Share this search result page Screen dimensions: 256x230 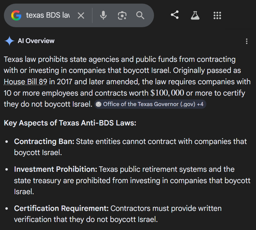point(175,15)
